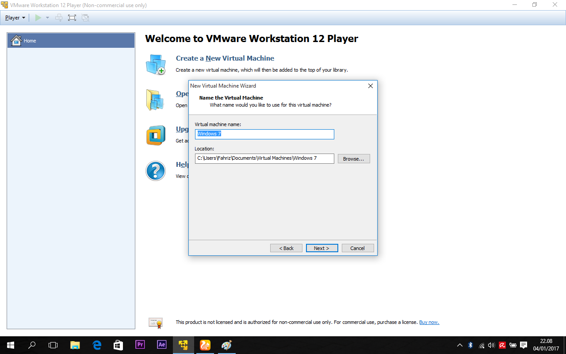
Task: Click the license certificate icon
Action: coord(156,323)
